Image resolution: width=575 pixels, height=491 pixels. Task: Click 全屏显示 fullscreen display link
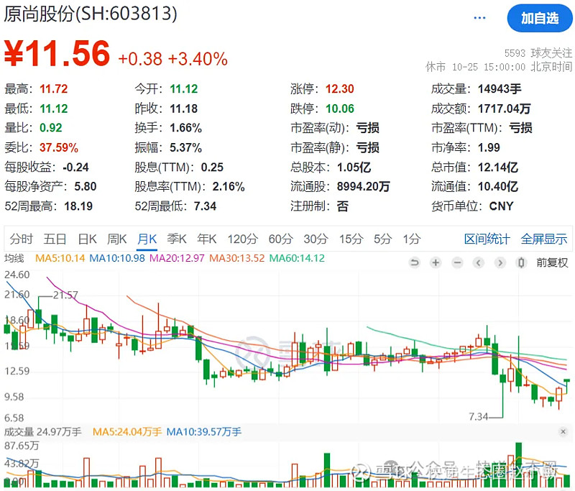(544, 239)
